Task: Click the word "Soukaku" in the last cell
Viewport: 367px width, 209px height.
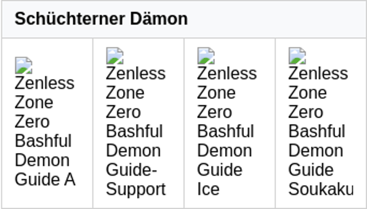Action: point(321,189)
